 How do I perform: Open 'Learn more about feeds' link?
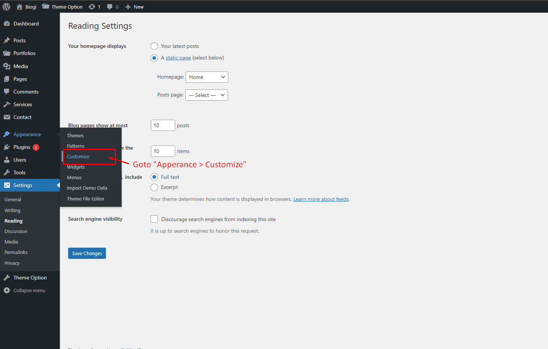pos(321,199)
